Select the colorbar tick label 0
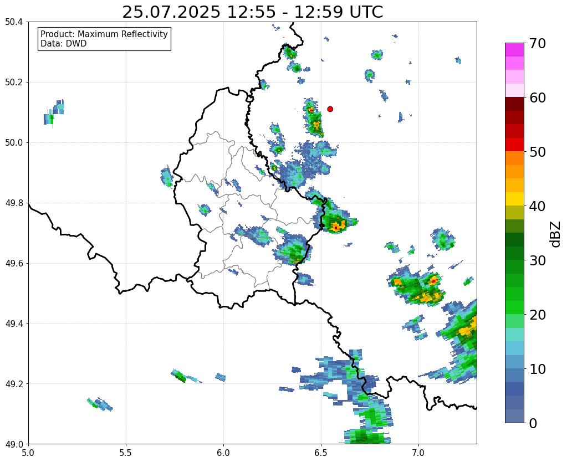Image resolution: width=567 pixels, height=462 pixels. point(533,423)
